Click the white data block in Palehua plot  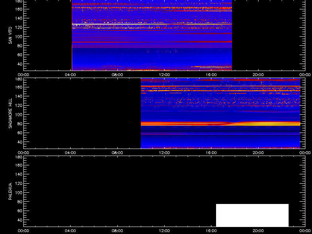(x=252, y=215)
